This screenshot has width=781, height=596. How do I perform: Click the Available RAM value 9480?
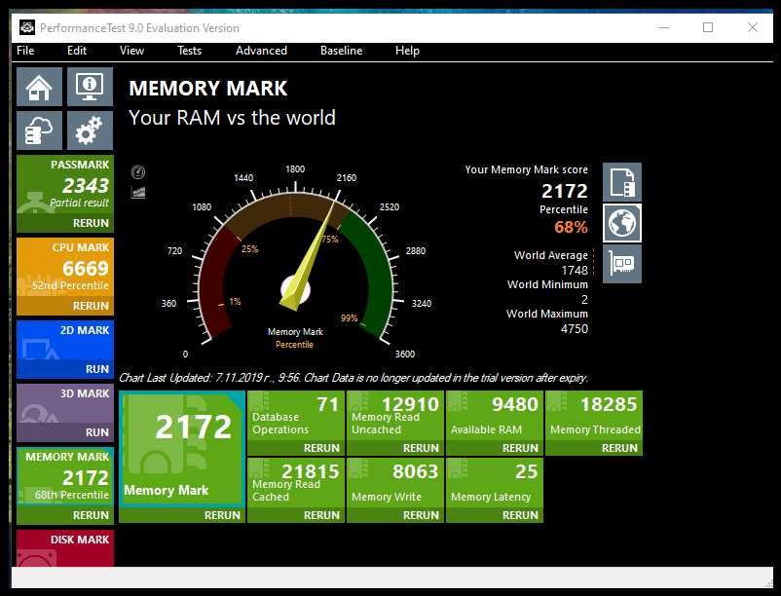pyautogui.click(x=515, y=404)
